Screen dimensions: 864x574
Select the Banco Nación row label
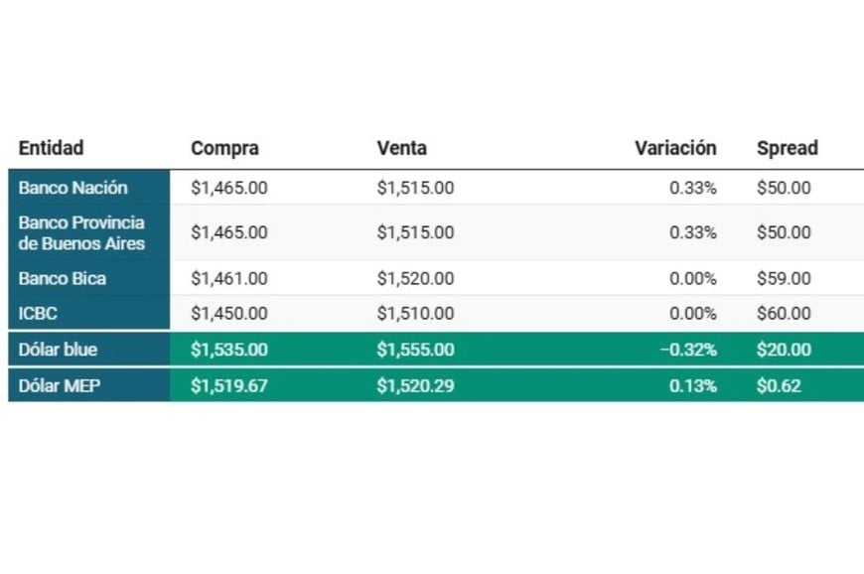point(73,188)
